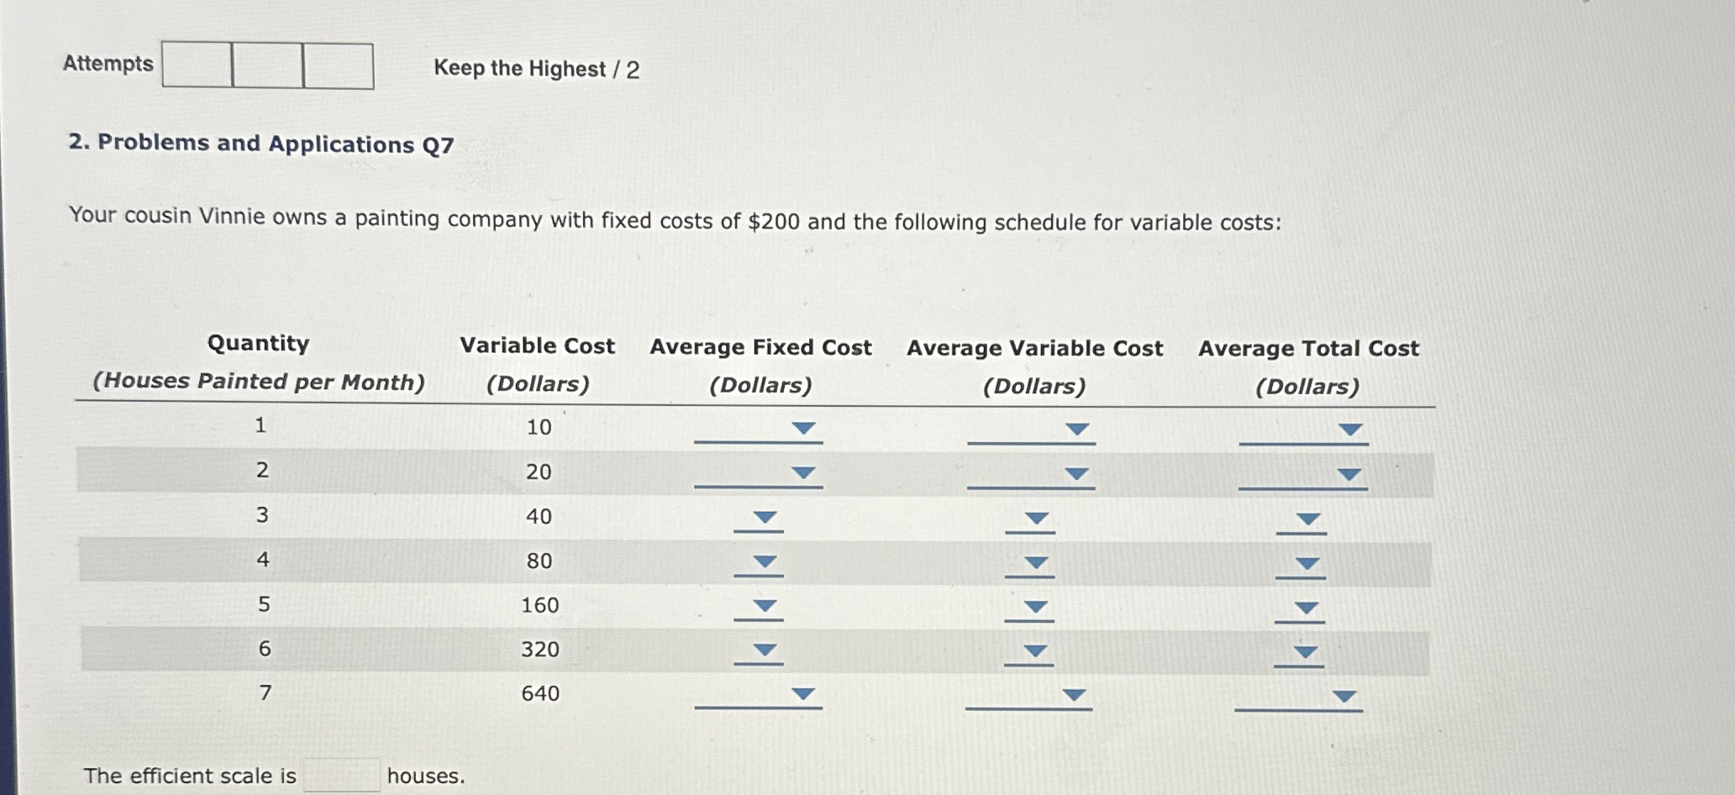Viewport: 1735px width, 795px height.
Task: Open Average Fixed Cost dropdown for quantity 1
Action: click(802, 429)
